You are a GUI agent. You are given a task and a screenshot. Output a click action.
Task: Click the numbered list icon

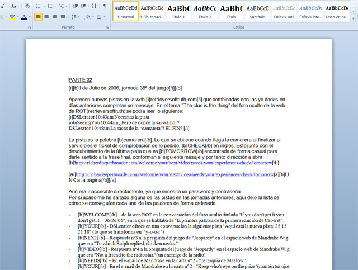51,6
